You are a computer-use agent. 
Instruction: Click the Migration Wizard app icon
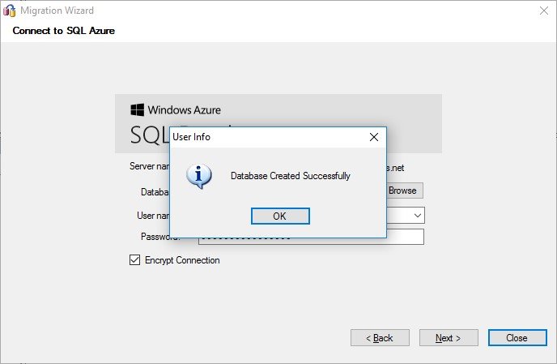tap(10, 11)
